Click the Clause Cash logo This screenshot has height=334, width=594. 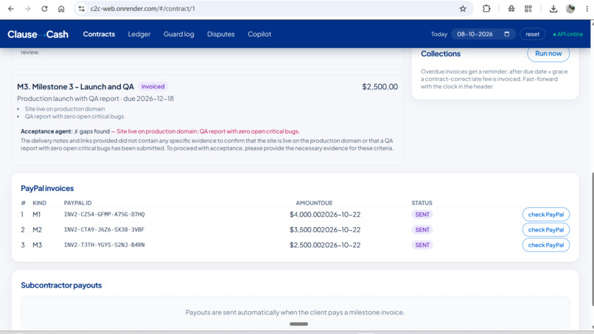38,34
